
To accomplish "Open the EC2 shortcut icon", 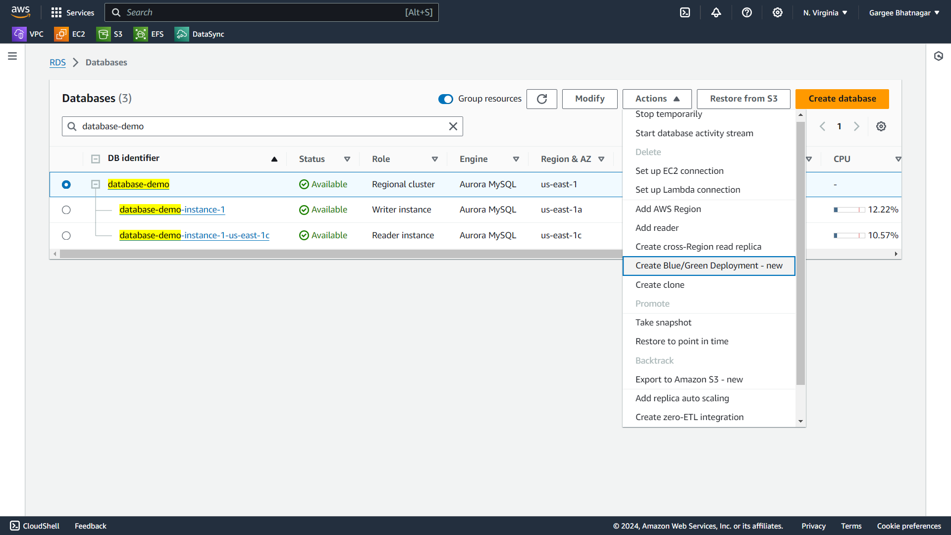I will [61, 34].
